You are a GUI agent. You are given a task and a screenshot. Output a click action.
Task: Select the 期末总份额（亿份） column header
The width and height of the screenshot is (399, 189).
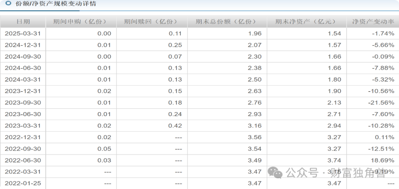tap(227, 22)
